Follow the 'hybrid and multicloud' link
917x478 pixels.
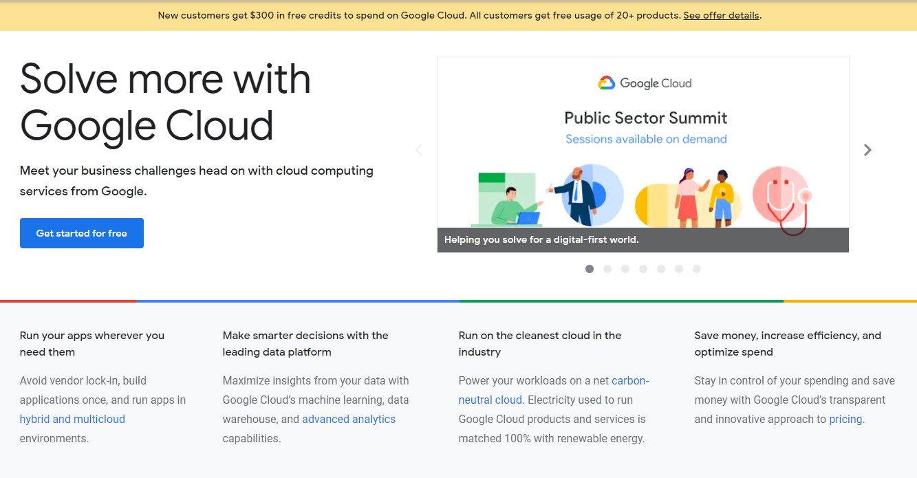pos(72,419)
